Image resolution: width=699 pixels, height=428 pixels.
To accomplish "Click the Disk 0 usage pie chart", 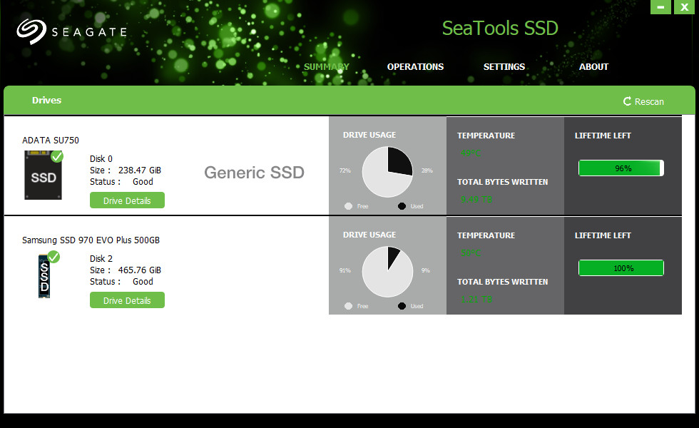I will [387, 172].
